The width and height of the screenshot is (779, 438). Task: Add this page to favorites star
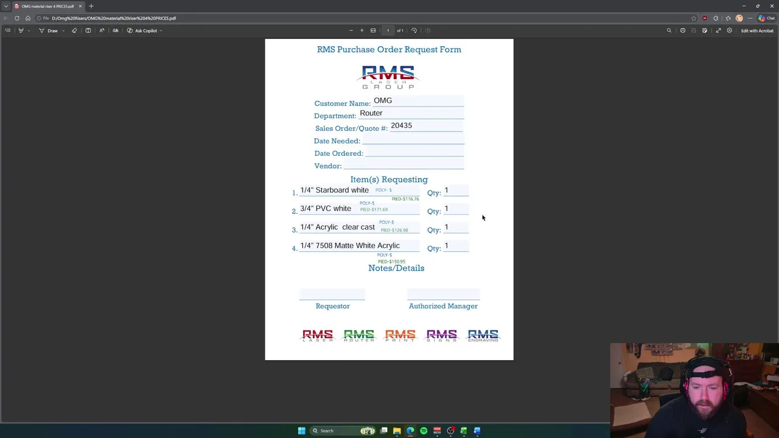tap(694, 18)
